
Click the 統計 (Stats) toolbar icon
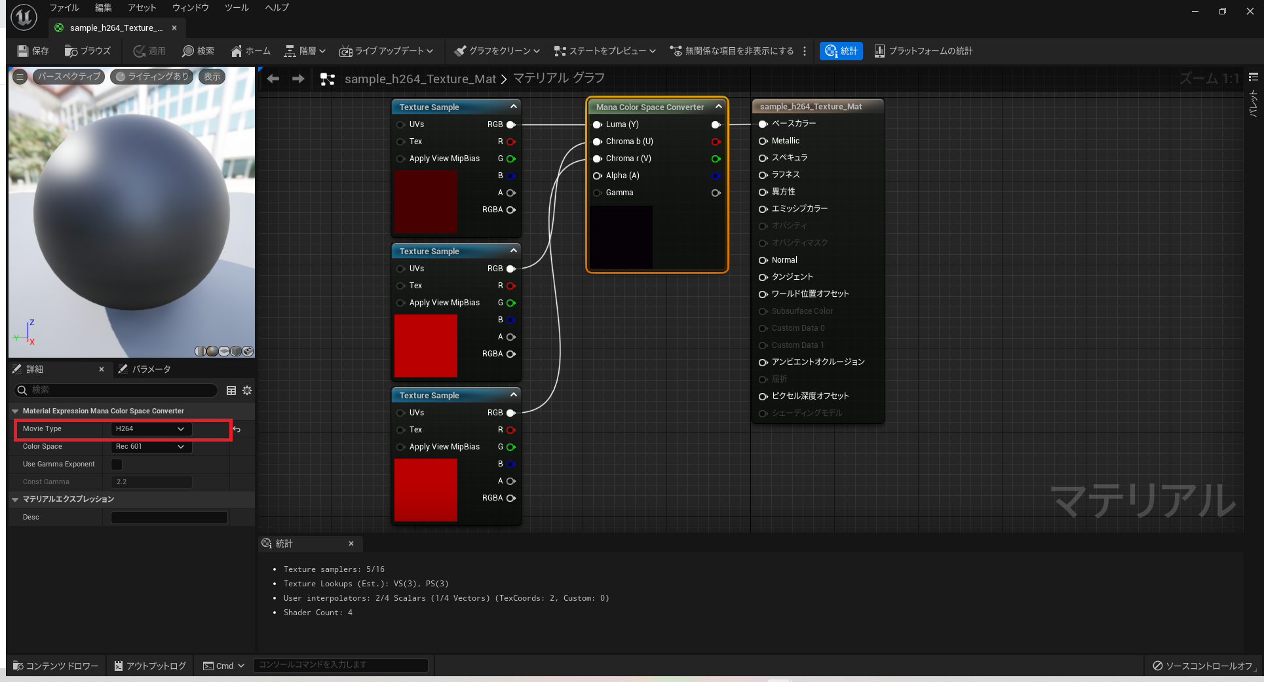pos(841,50)
